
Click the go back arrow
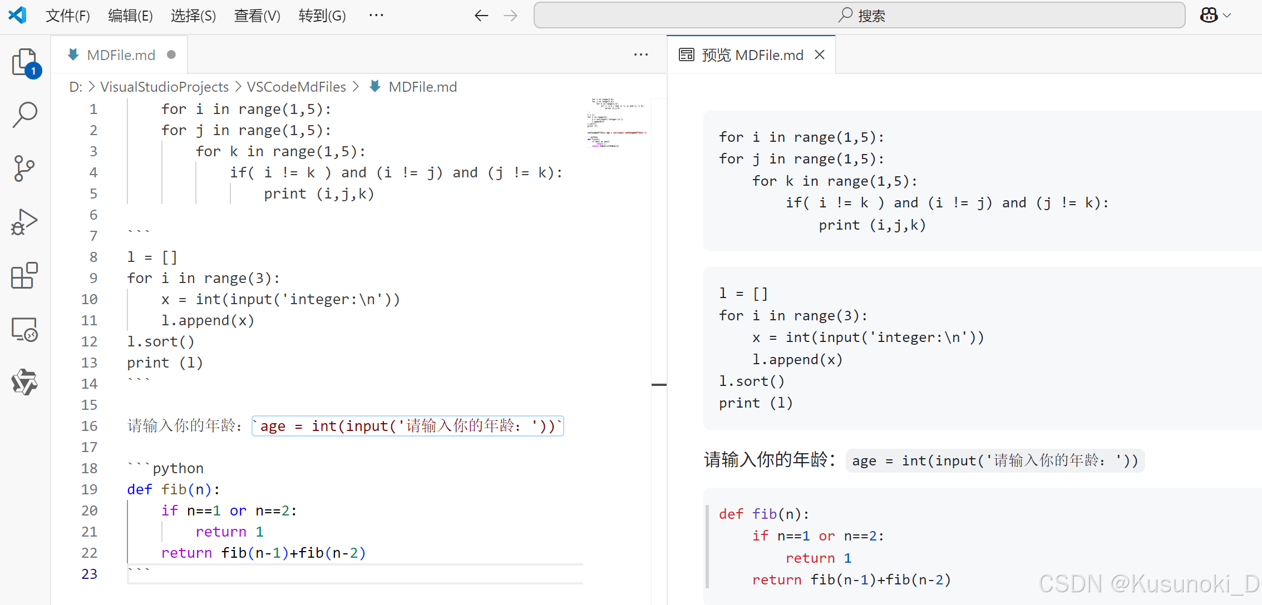click(x=481, y=16)
